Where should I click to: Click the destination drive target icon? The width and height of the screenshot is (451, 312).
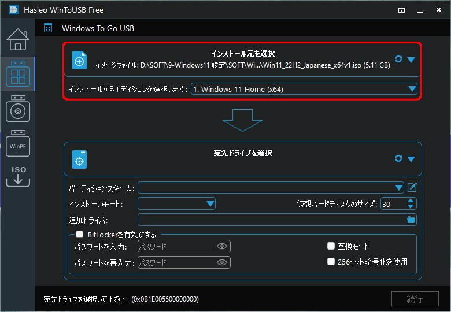[79, 159]
